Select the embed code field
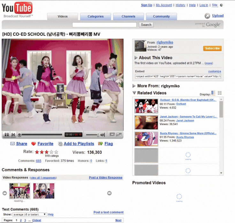This screenshot has height=223, width=235. (178, 76)
